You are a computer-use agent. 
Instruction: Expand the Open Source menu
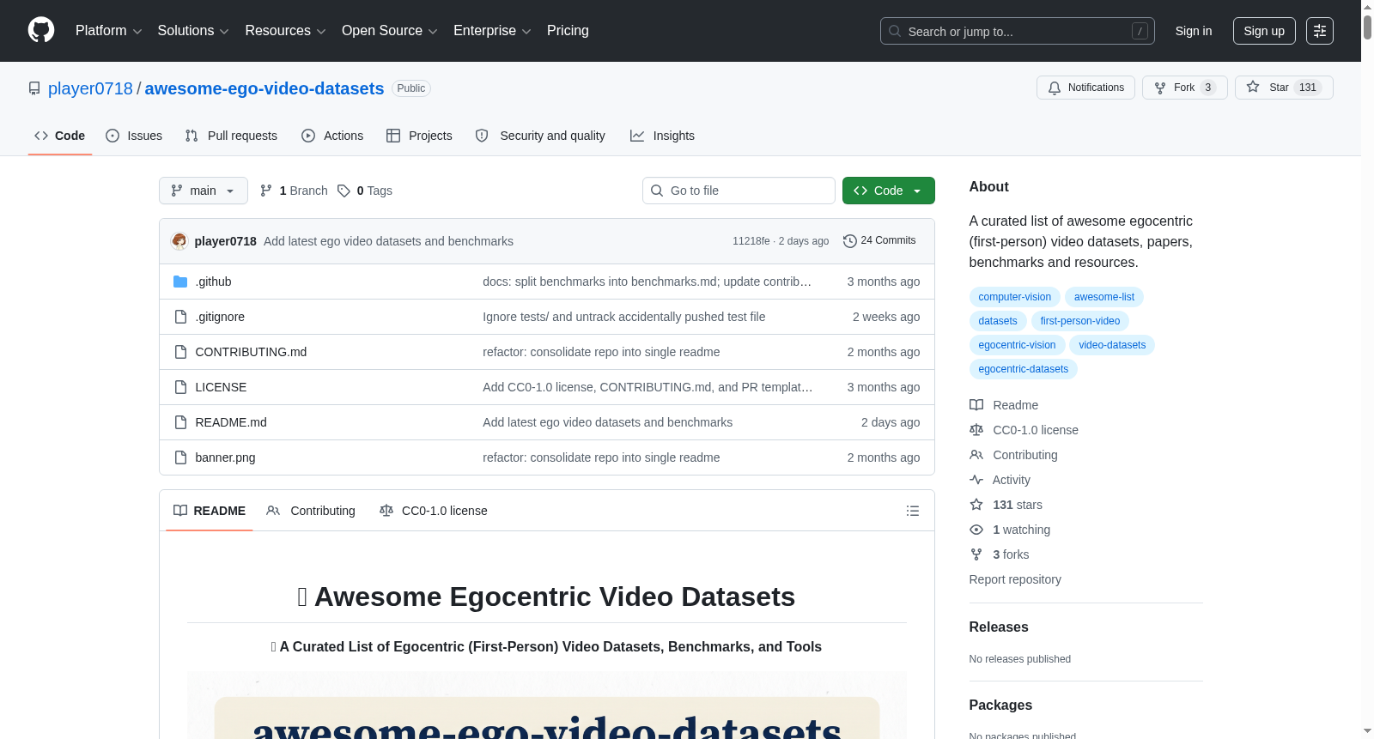[389, 31]
